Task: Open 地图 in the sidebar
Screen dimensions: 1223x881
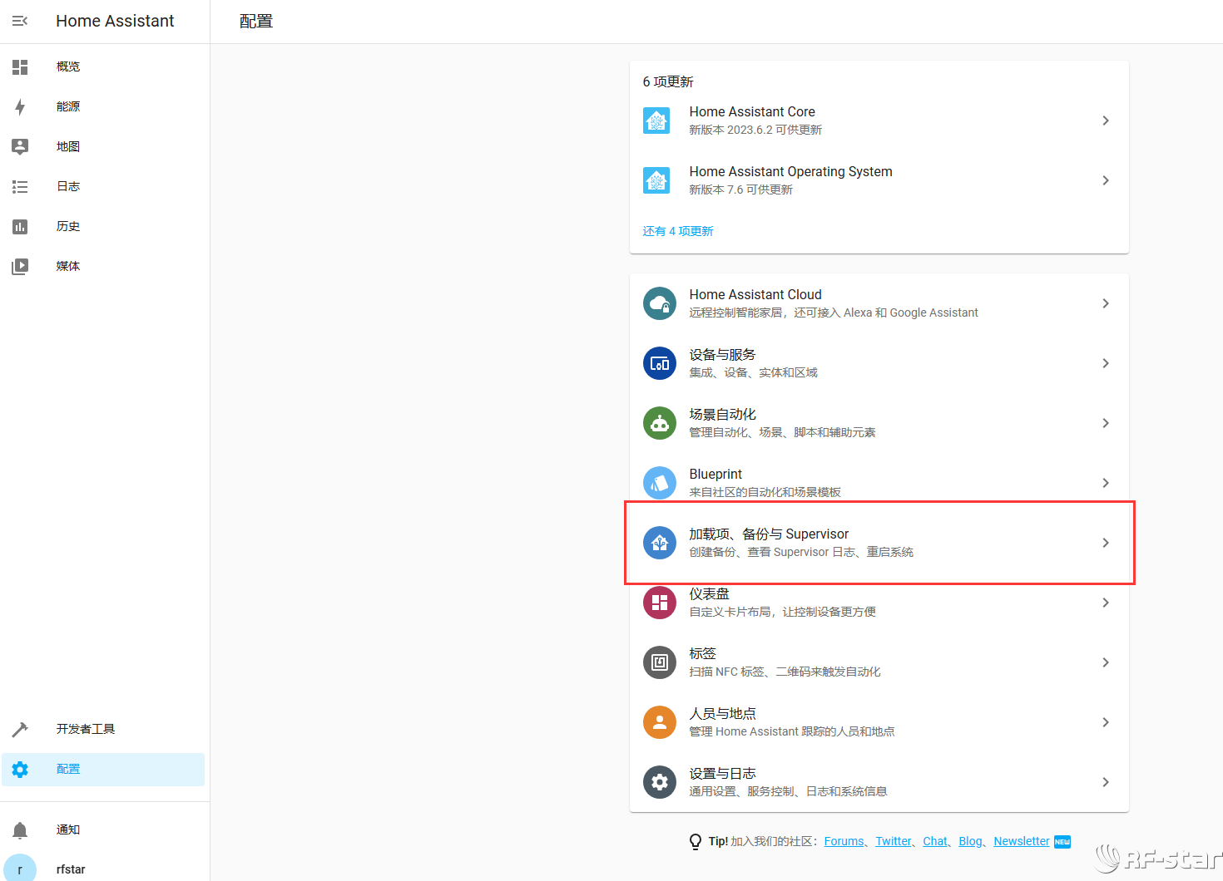Action: tap(103, 146)
